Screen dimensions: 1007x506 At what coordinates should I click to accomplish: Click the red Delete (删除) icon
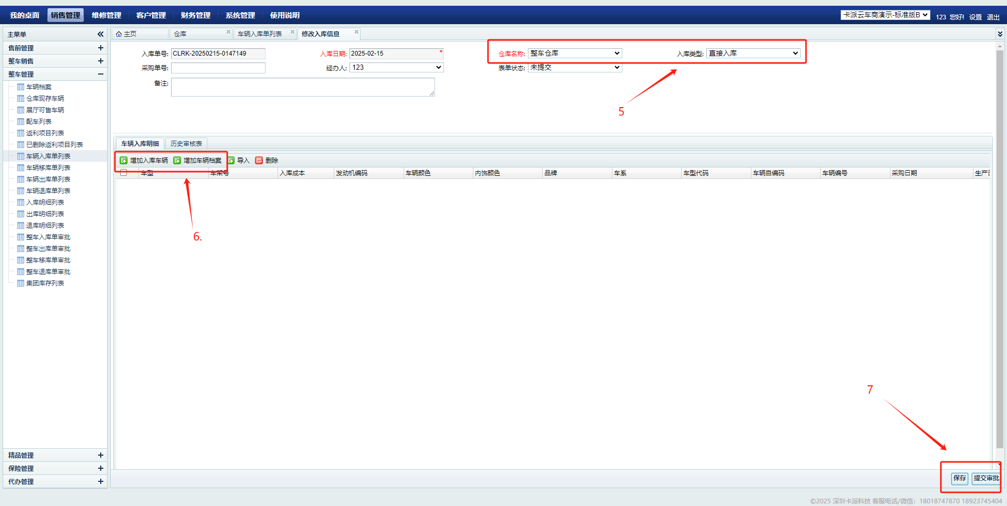[x=259, y=161]
